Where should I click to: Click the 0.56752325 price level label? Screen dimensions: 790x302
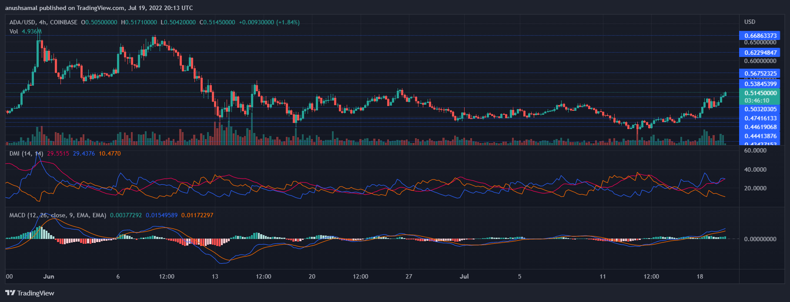coord(760,73)
